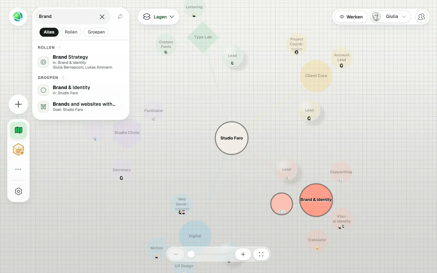
Task: Click the plus add button in sidebar
Action: (x=18, y=104)
